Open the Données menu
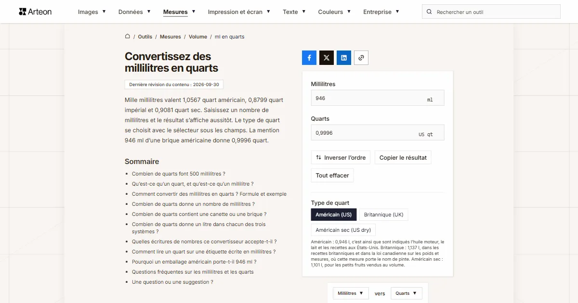 click(x=134, y=12)
